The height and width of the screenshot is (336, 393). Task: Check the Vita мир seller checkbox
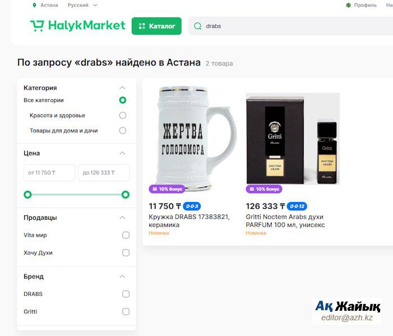(x=126, y=235)
